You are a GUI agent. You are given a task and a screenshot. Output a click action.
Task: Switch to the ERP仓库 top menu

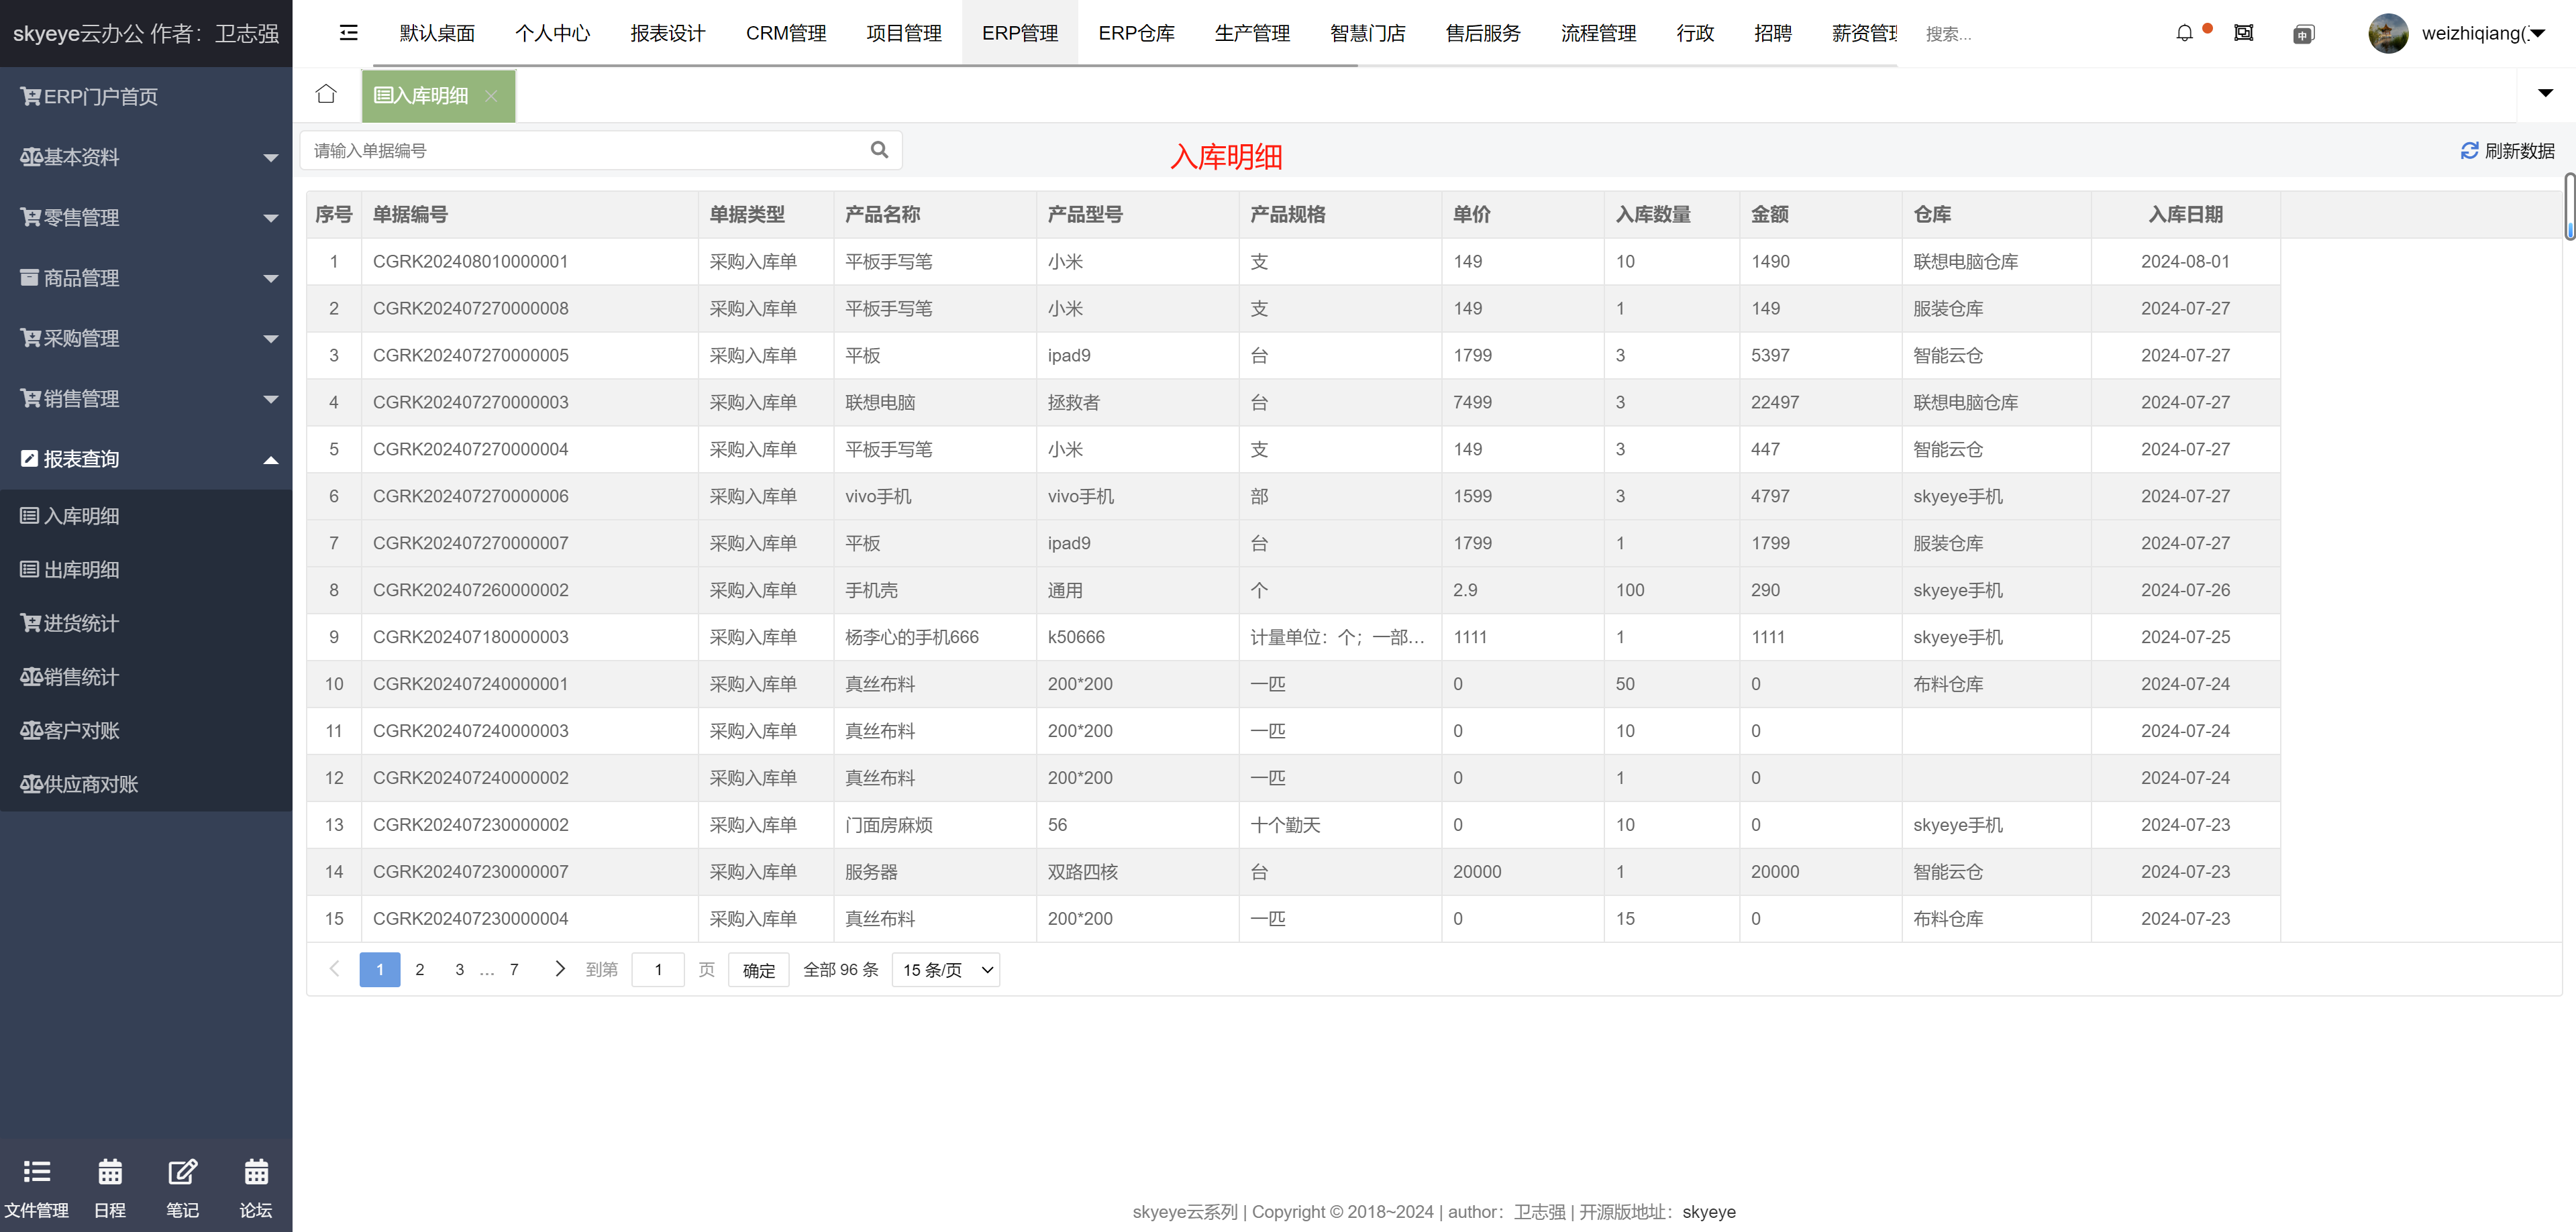[1136, 33]
